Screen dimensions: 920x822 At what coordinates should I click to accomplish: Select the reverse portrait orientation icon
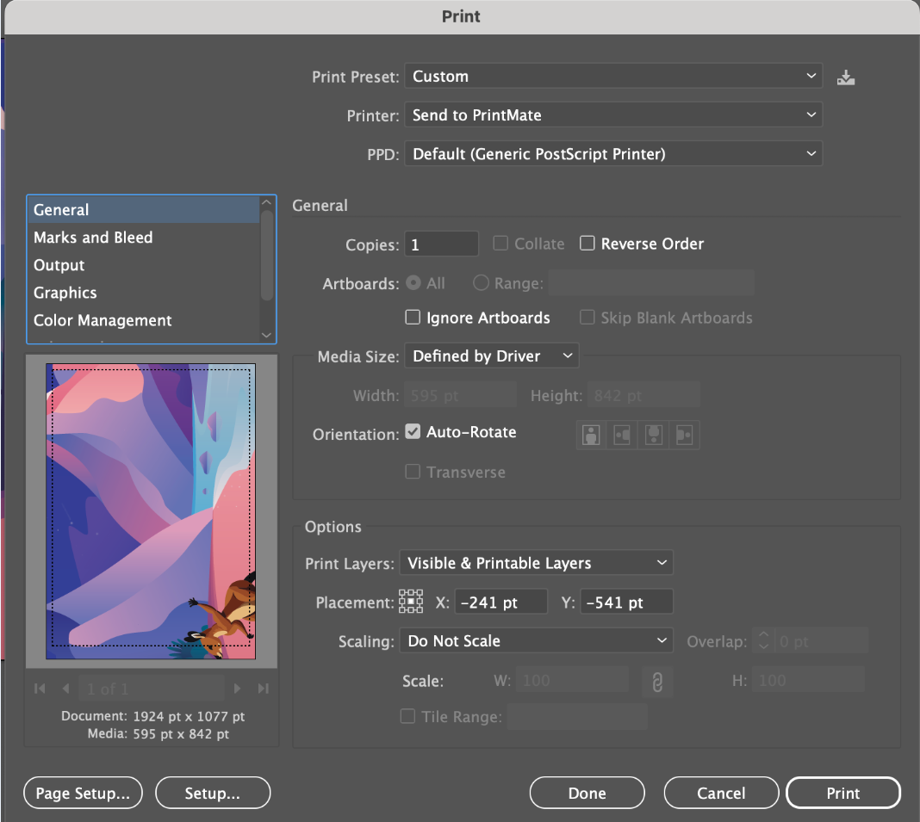pyautogui.click(x=653, y=435)
